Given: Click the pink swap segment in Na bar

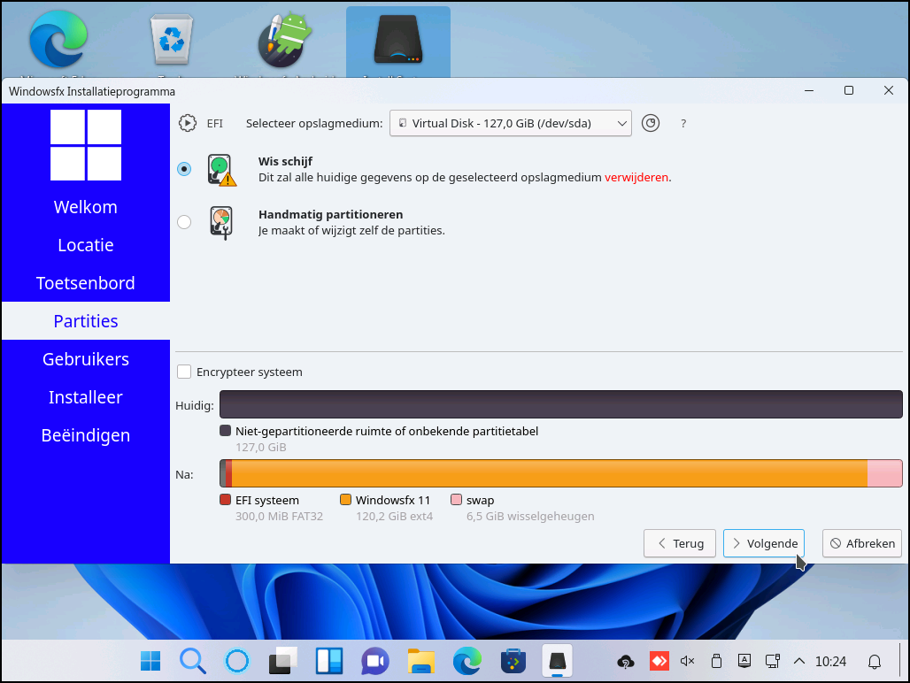Looking at the screenshot, I should pos(885,473).
